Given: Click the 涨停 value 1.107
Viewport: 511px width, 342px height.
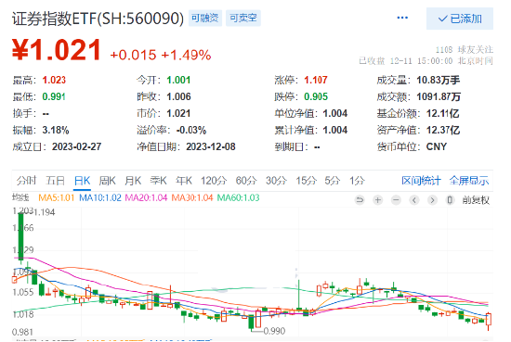Looking at the screenshot, I should 316,80.
